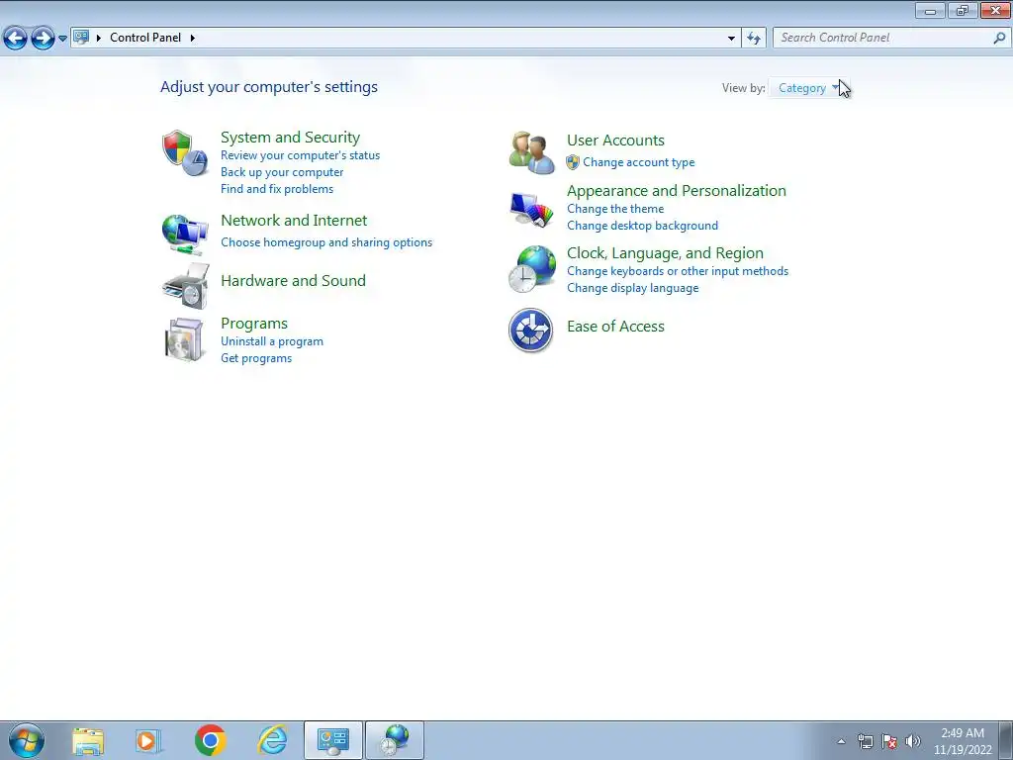
Task: Click Back up your computer
Action: click(x=282, y=172)
